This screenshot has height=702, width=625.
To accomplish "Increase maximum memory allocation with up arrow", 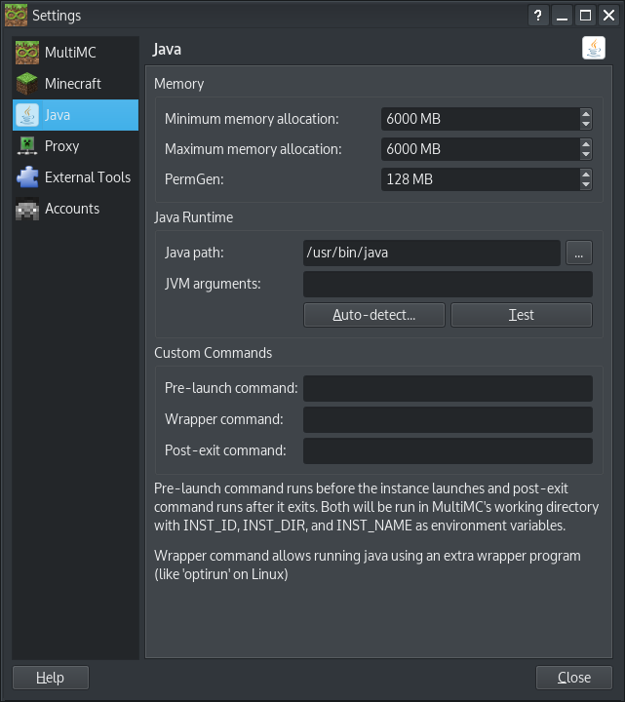I will (x=586, y=143).
